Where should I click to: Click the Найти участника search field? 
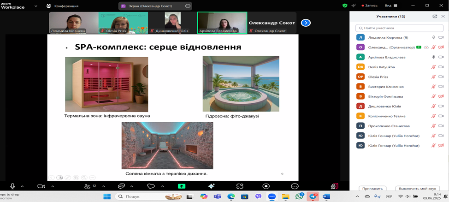[399, 28]
